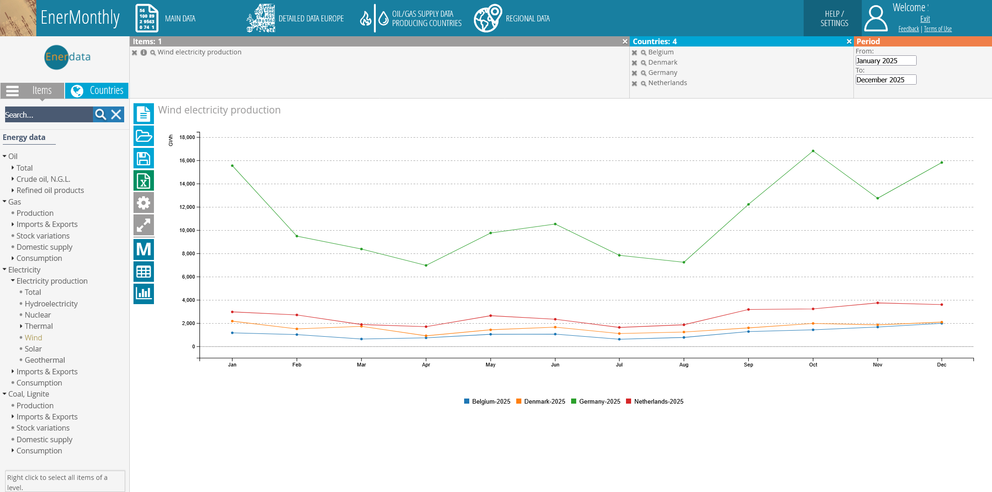The image size is (992, 492).
Task: Collapse the Oil tree category
Action: (x=5, y=156)
